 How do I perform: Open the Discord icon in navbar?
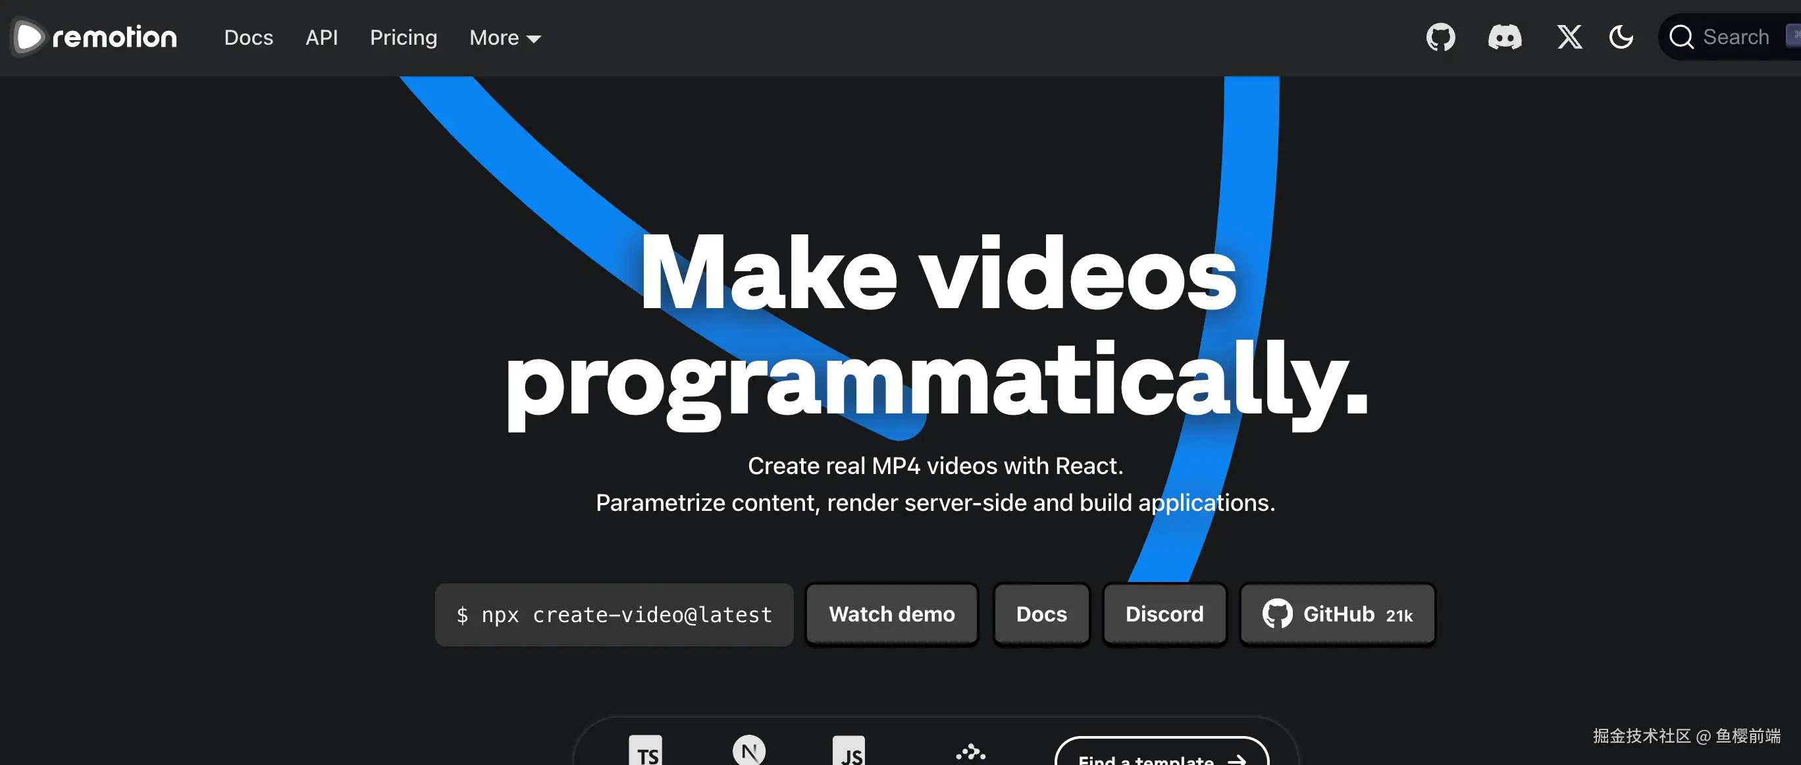click(1505, 37)
